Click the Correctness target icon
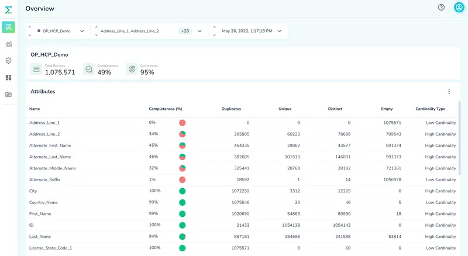This screenshot has height=256, width=468. click(x=132, y=69)
